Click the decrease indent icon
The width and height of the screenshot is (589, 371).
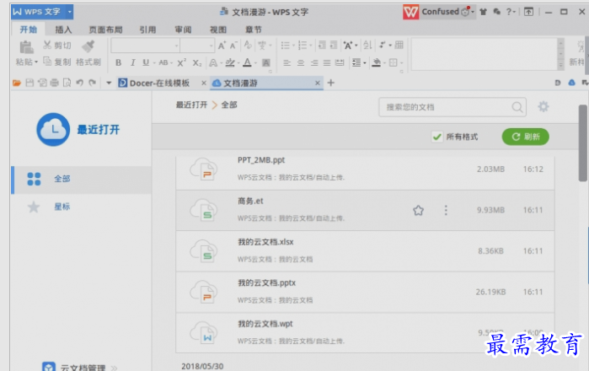[x=322, y=46]
